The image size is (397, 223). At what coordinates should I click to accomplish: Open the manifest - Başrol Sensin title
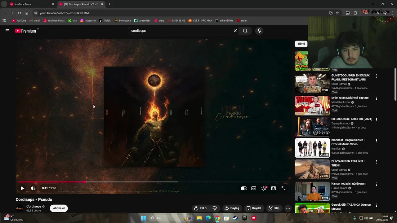[348, 142]
